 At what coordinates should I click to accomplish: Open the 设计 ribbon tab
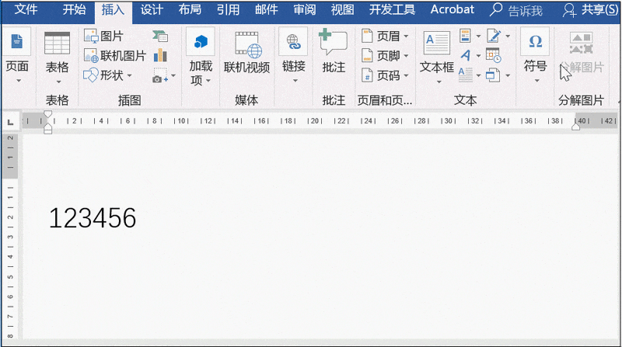click(x=152, y=9)
